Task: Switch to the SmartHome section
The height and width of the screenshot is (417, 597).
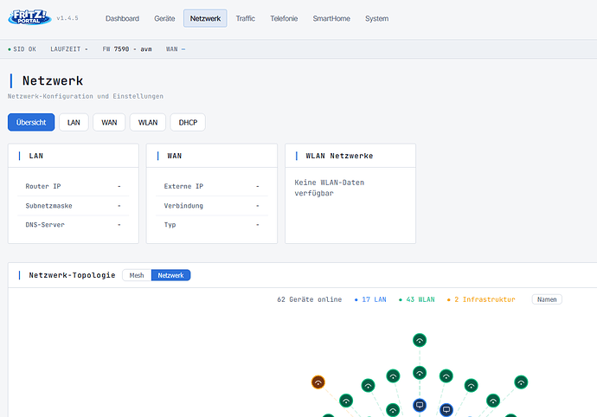Action: [331, 18]
